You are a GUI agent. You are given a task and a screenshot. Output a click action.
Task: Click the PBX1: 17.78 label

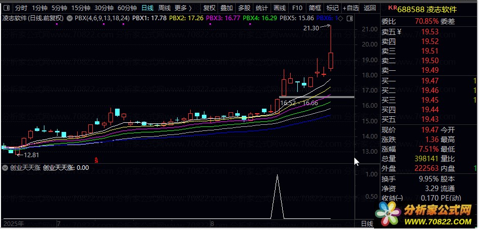[149, 18]
